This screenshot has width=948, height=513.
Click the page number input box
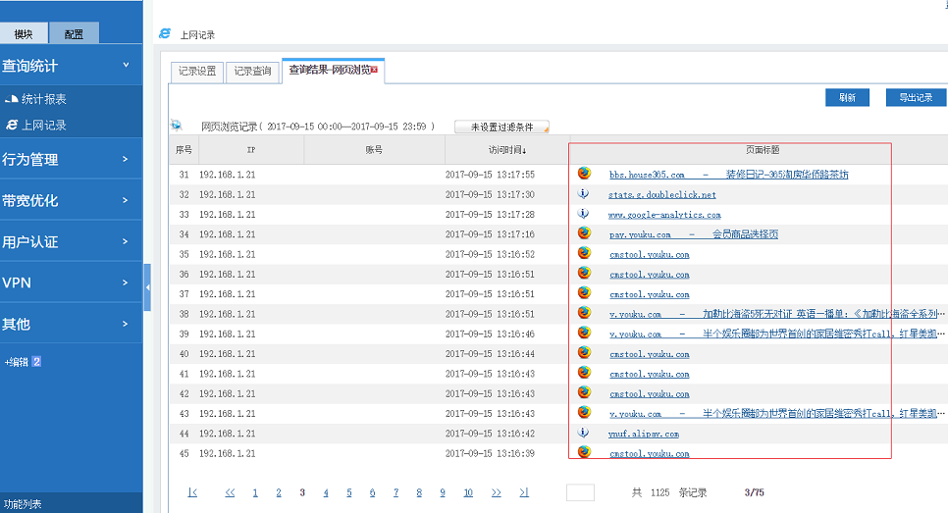580,492
